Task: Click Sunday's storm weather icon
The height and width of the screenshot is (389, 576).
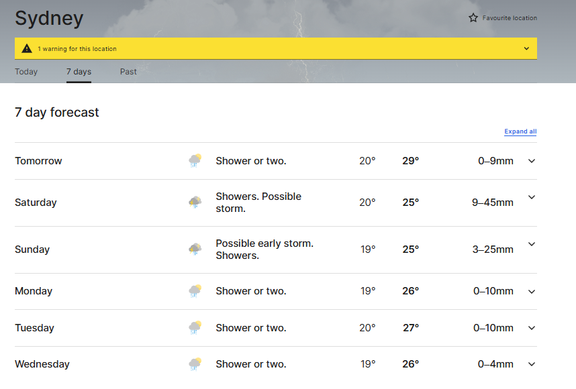Action: [x=195, y=249]
